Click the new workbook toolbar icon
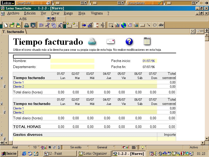This screenshot has height=157, width=209. click(5, 25)
